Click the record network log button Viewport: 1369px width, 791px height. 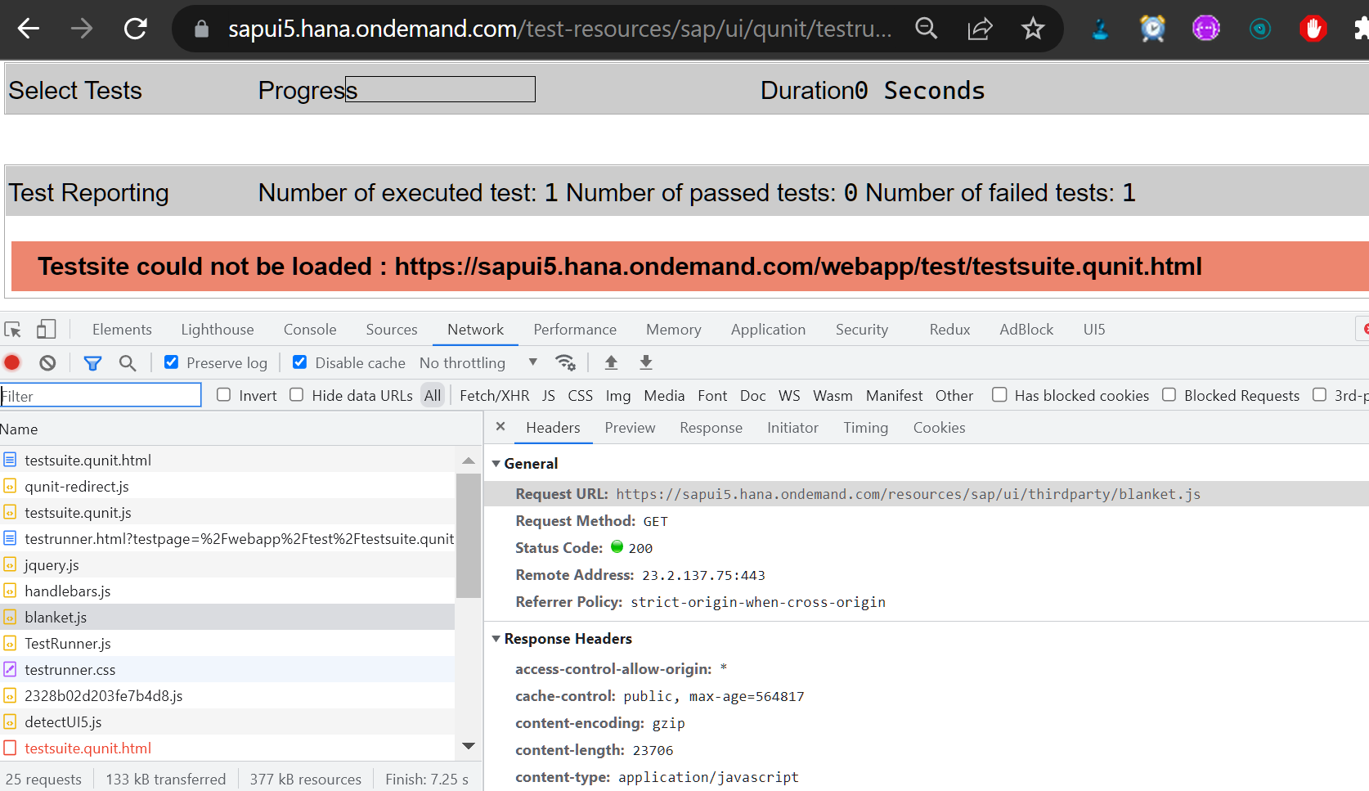[12, 362]
